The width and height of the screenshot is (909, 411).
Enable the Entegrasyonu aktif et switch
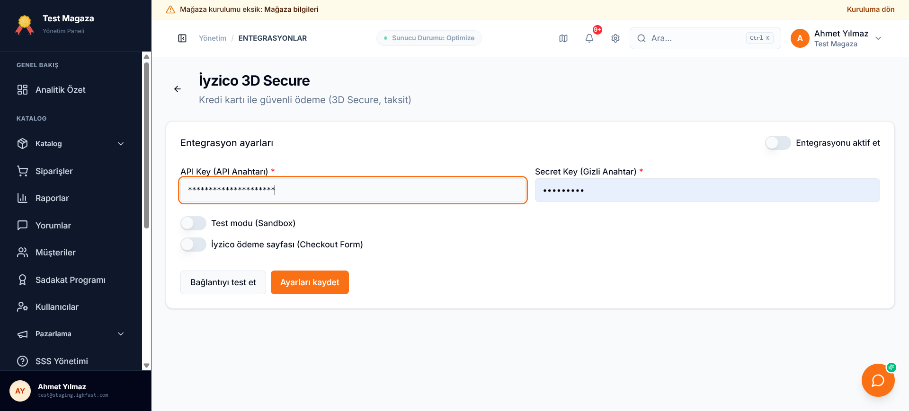click(x=778, y=143)
